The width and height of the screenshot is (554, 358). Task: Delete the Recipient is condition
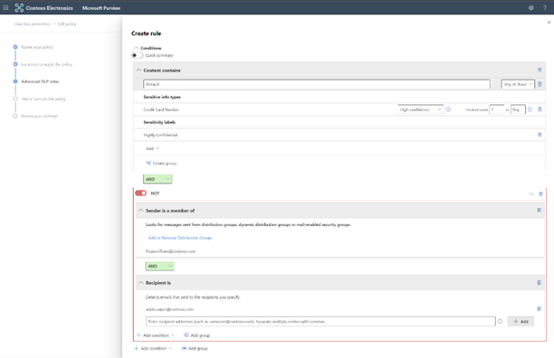click(x=540, y=283)
